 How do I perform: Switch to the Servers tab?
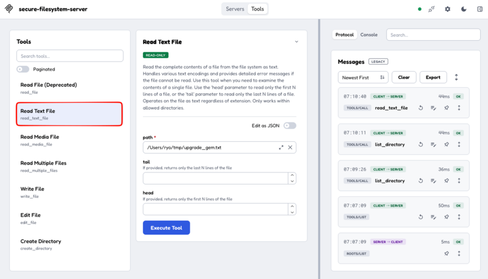[235, 9]
